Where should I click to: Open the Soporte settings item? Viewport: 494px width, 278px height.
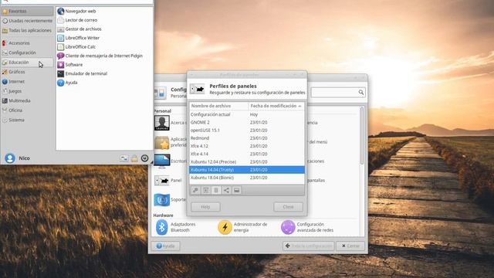170,200
